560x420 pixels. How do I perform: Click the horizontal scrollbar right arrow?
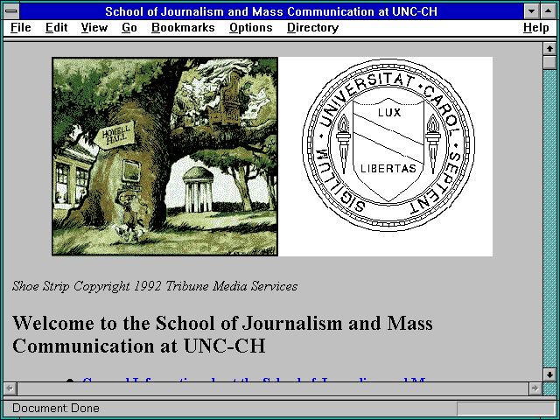pyautogui.click(x=535, y=388)
